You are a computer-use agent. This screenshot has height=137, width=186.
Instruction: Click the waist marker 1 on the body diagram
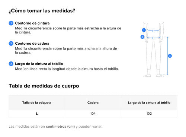(x=144, y=30)
